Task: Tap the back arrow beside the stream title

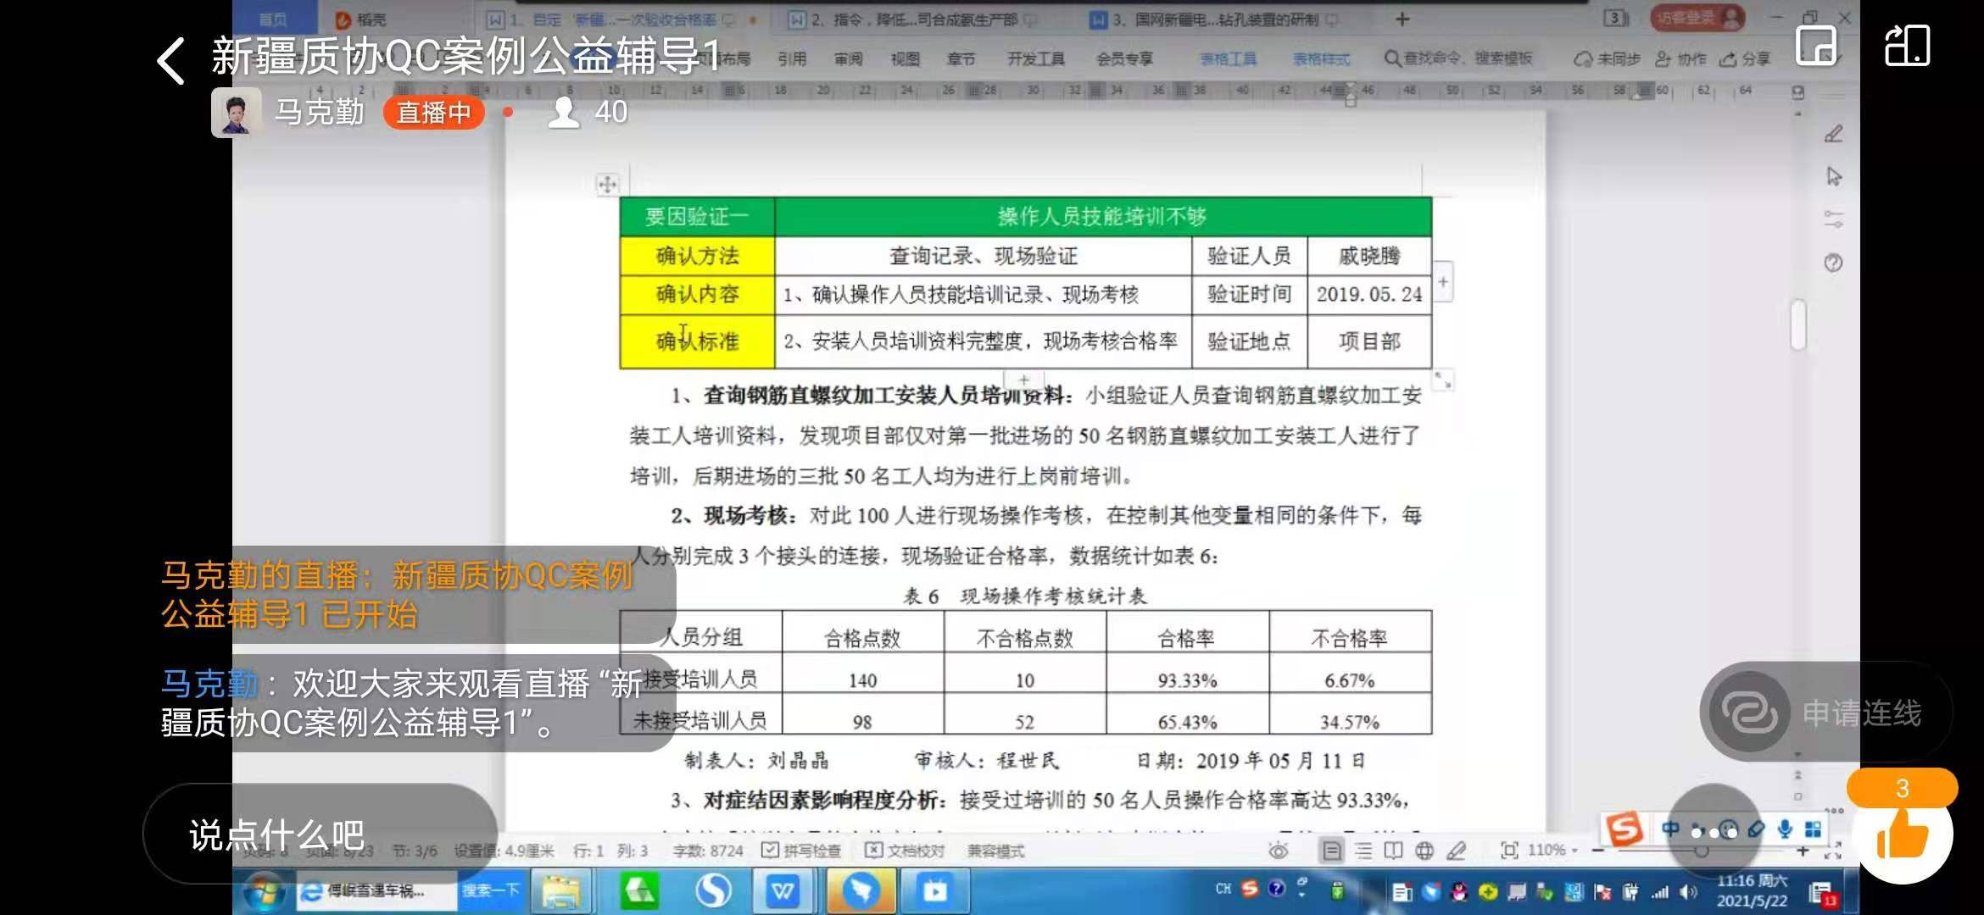Action: (171, 61)
